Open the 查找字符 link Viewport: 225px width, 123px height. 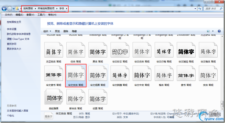pyautogui.click(x=12, y=44)
